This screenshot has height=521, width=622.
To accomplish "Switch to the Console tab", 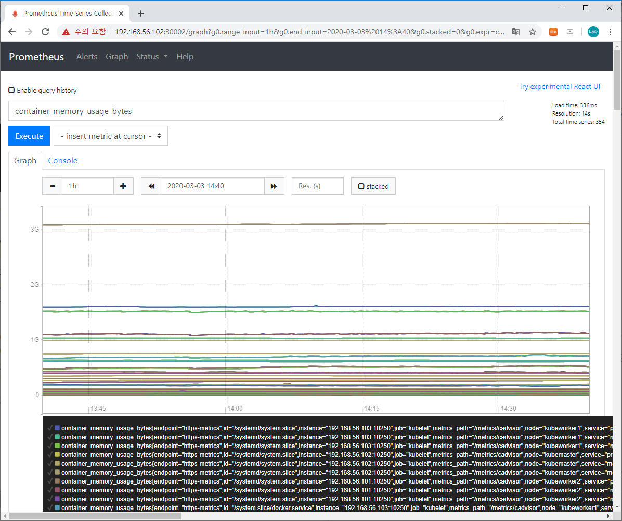I will (63, 160).
